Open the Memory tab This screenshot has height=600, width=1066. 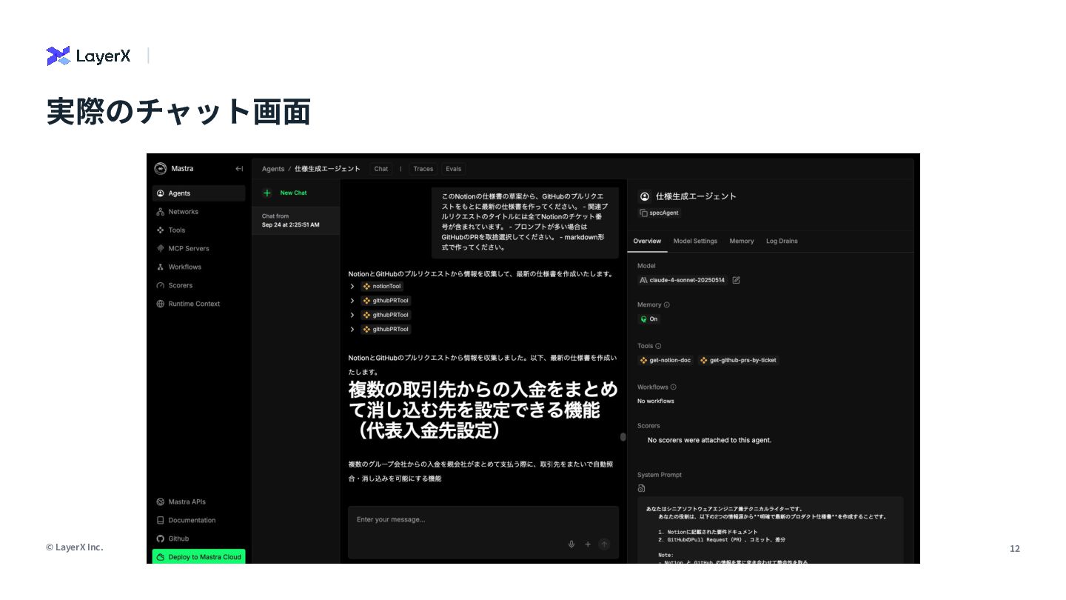(742, 241)
